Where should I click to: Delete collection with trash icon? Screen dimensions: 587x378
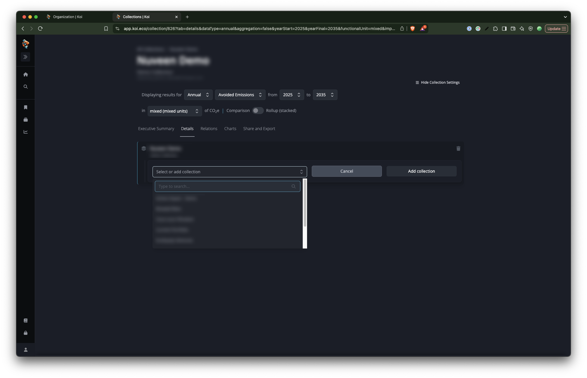[458, 148]
